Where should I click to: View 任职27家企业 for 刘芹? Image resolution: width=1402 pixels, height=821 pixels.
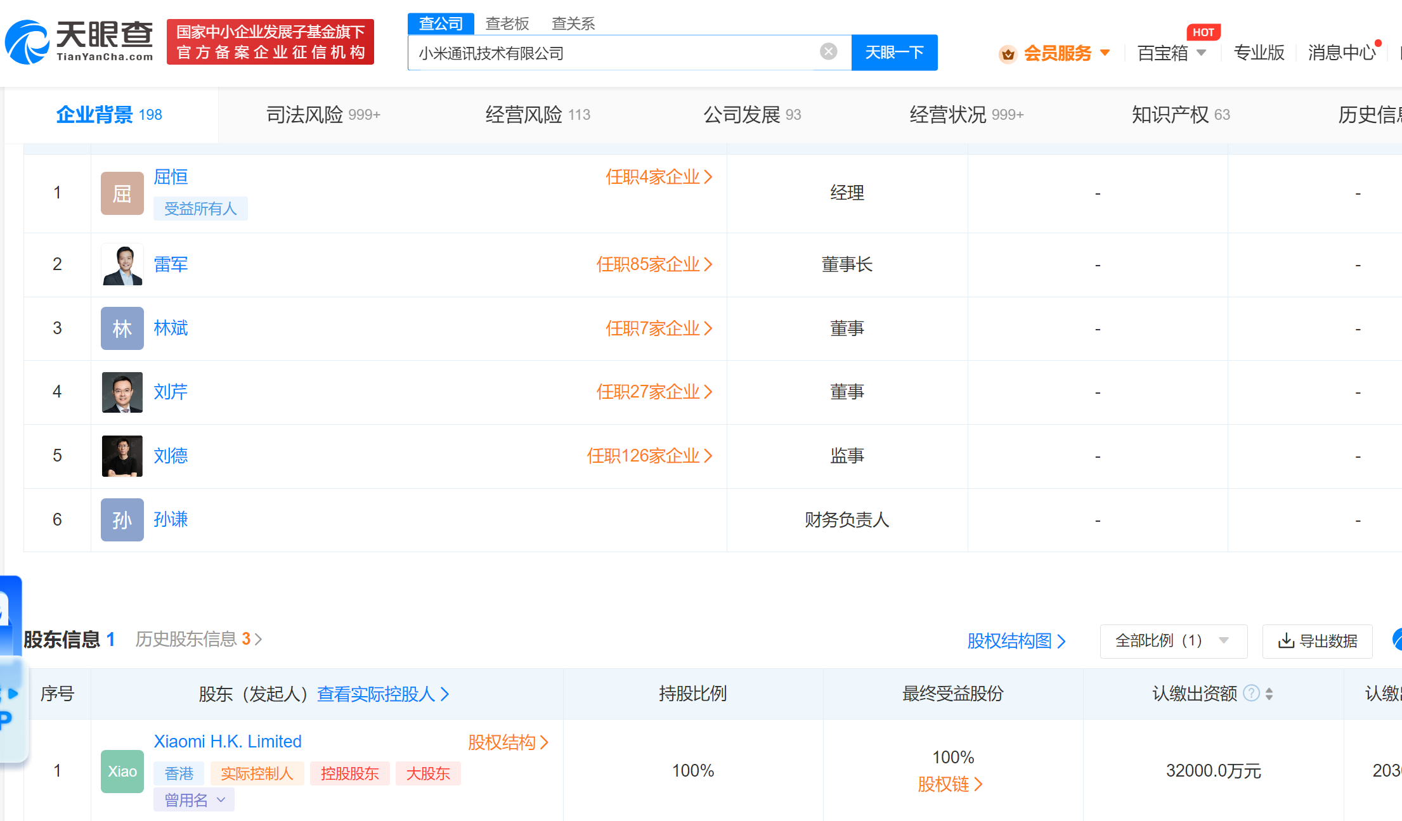coord(654,392)
